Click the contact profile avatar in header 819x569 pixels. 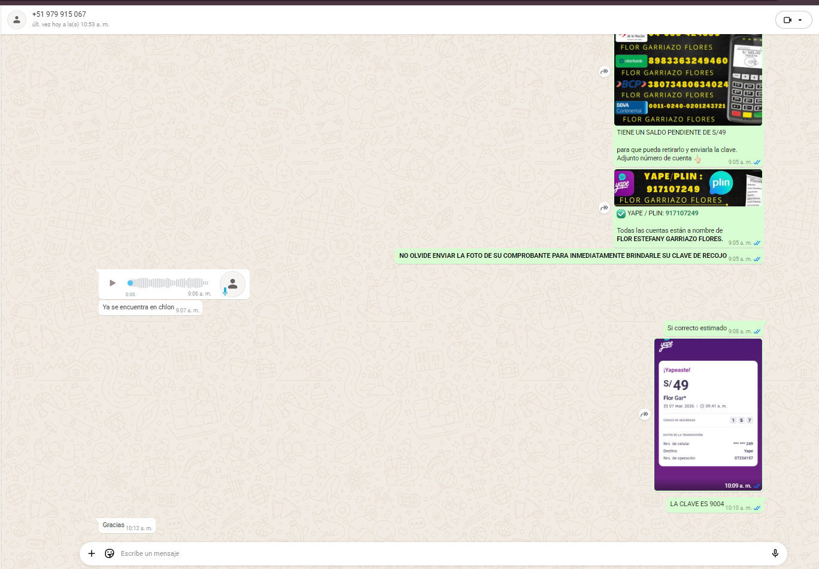[17, 20]
